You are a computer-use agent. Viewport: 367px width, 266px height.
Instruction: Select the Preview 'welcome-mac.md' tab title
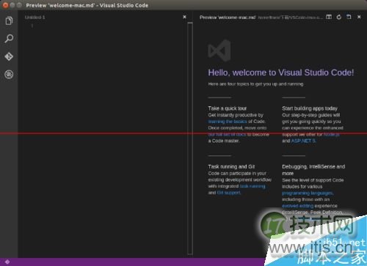228,18
